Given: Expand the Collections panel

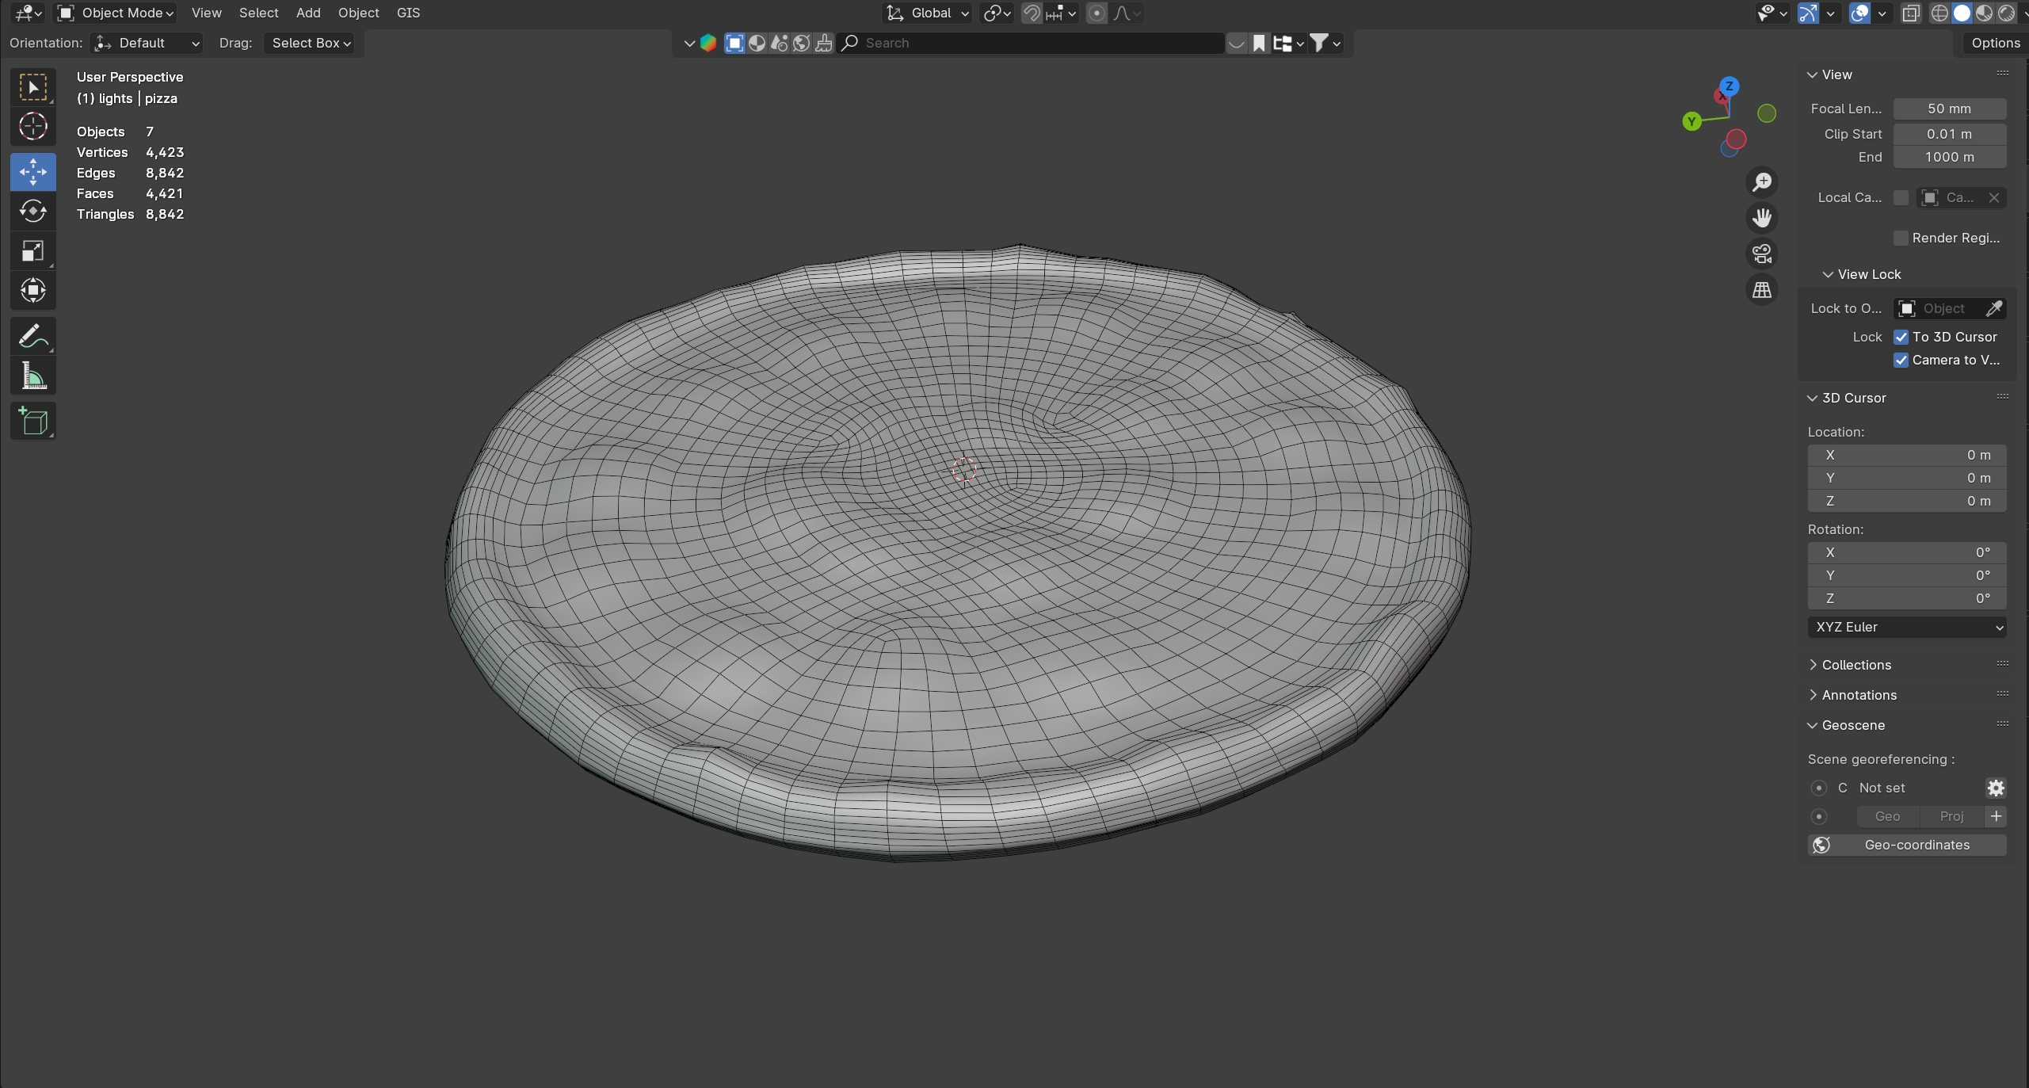Looking at the screenshot, I should [1855, 665].
